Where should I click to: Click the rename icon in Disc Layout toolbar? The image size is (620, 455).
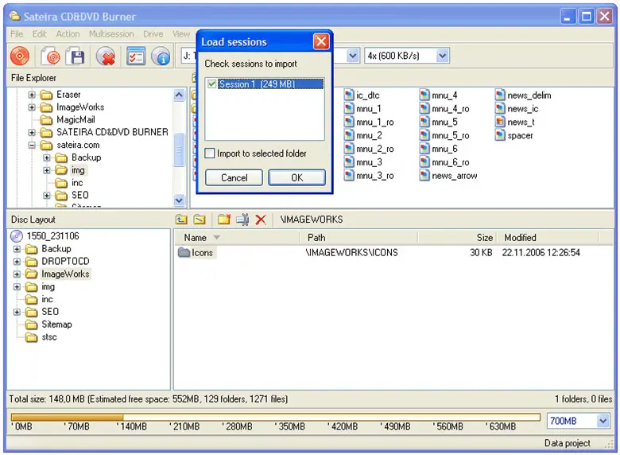tap(242, 219)
